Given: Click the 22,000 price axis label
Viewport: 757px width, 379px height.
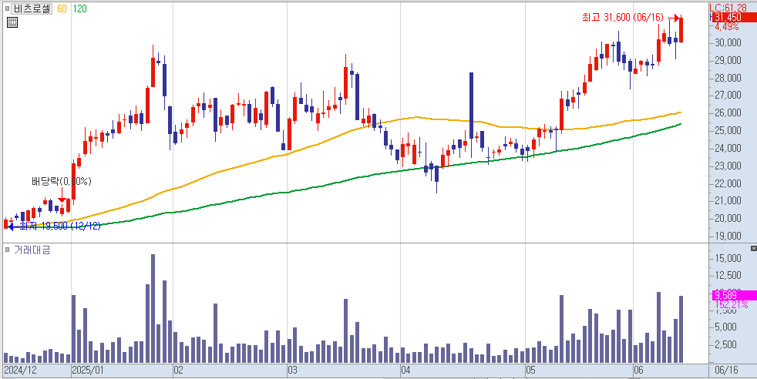Looking at the screenshot, I should click(x=728, y=183).
